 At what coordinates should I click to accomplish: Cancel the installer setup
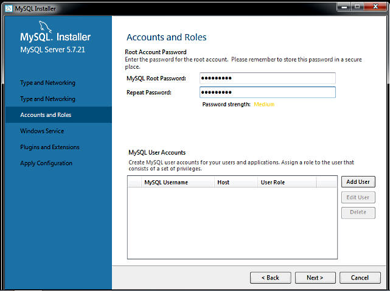pos(360,278)
